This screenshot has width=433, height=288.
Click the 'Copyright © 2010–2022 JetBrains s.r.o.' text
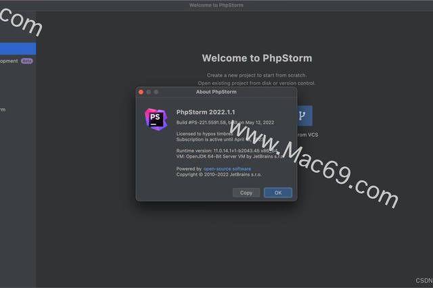219,174
